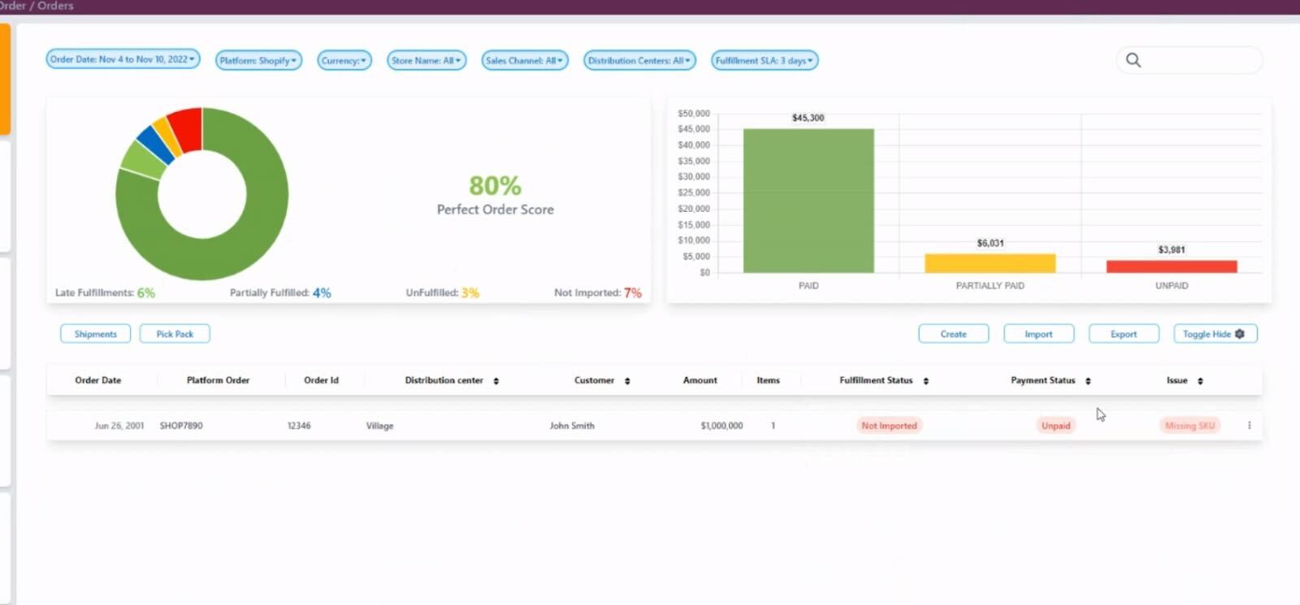Open the row's three-dot options menu
1300x605 pixels.
[x=1249, y=426]
